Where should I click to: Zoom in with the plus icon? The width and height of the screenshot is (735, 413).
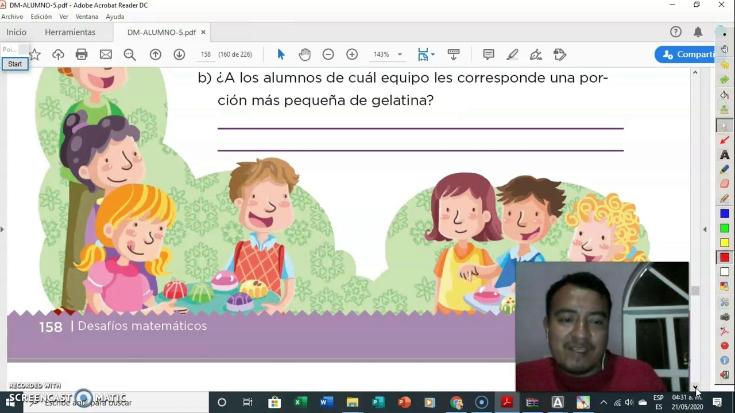point(352,54)
